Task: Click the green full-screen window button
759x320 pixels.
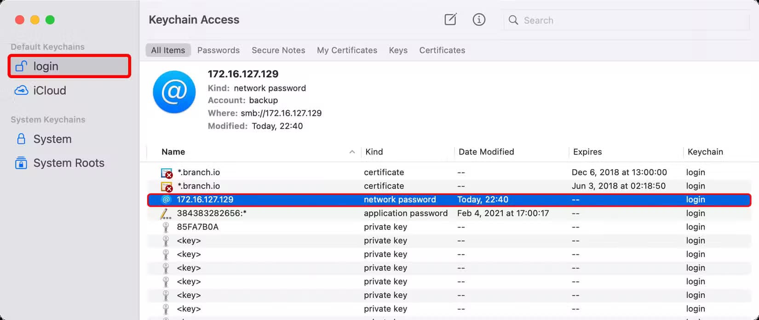Action: click(50, 20)
